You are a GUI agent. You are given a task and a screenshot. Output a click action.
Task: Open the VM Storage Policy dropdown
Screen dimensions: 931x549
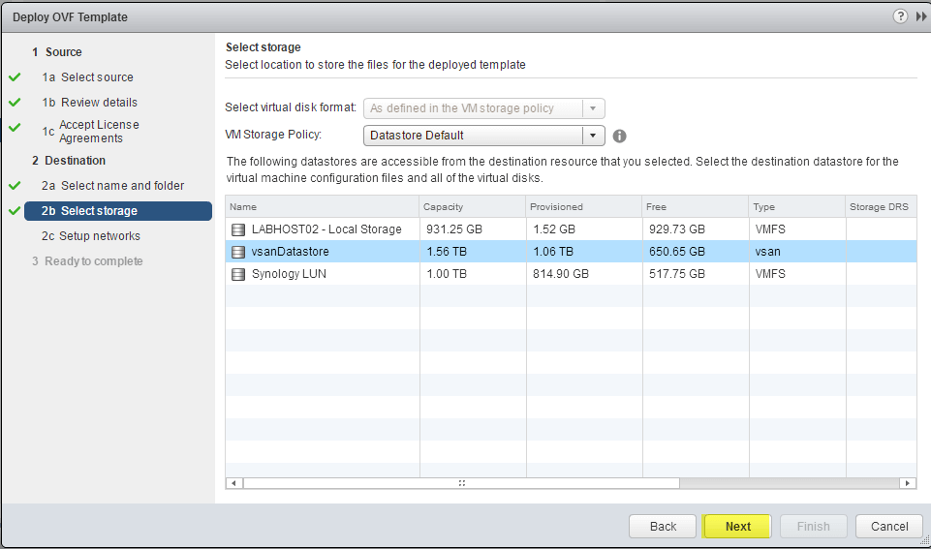click(x=483, y=136)
